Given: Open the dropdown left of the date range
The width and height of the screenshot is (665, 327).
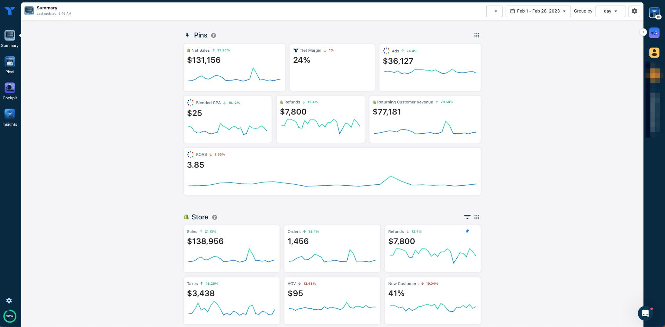Looking at the screenshot, I should pyautogui.click(x=494, y=11).
